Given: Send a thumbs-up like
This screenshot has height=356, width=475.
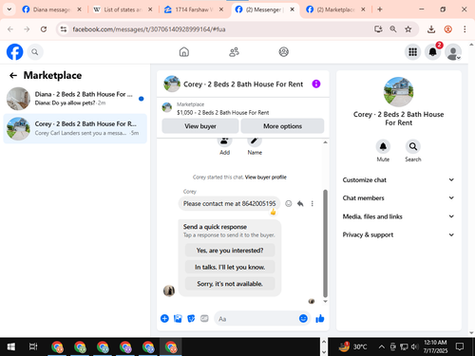Looking at the screenshot, I should point(320,318).
